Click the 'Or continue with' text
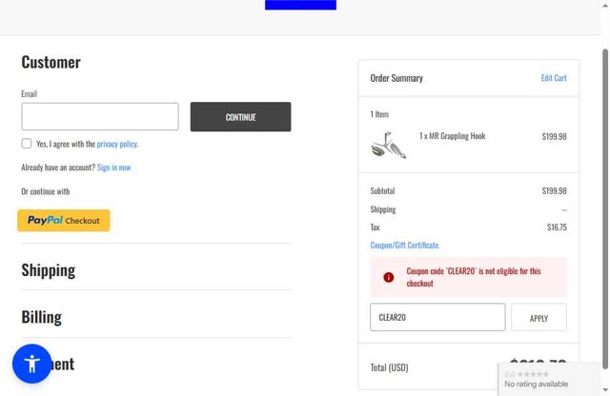610x396 pixels. tap(46, 191)
